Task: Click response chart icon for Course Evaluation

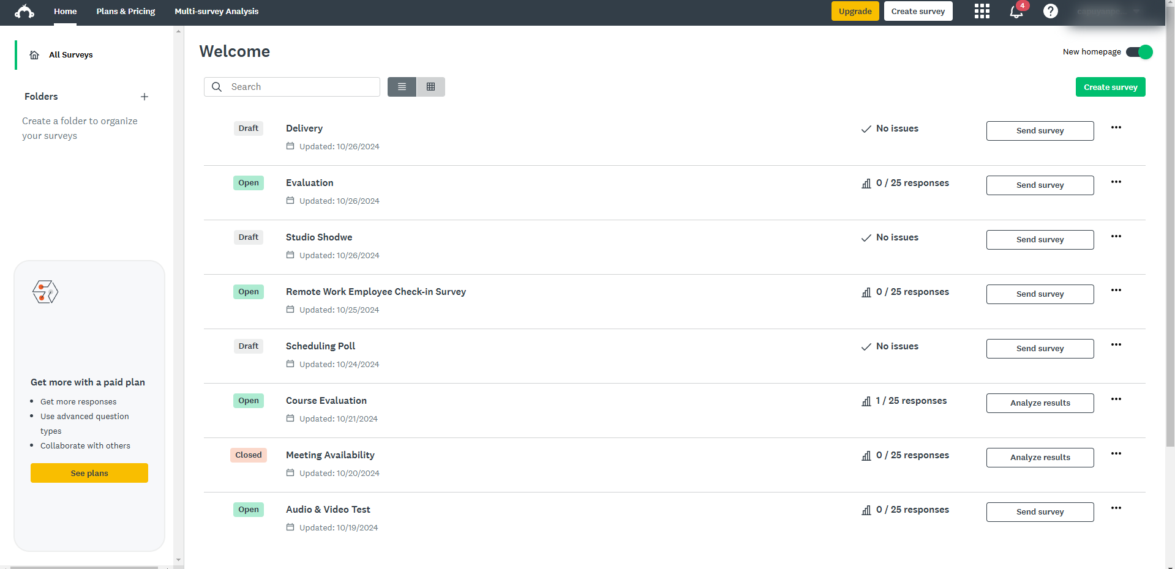Action: pyautogui.click(x=866, y=401)
